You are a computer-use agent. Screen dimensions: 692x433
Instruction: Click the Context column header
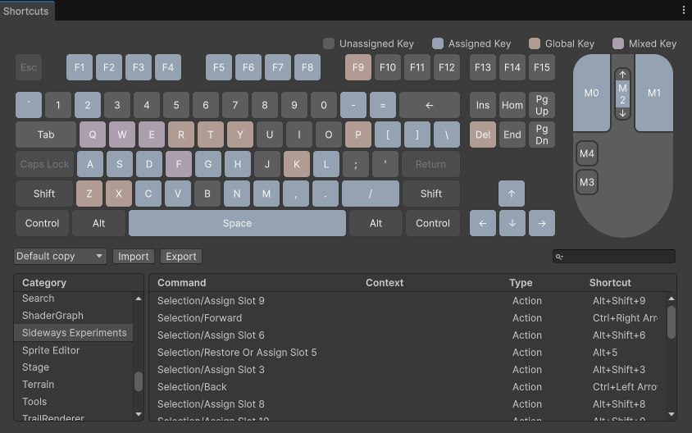[x=385, y=282]
